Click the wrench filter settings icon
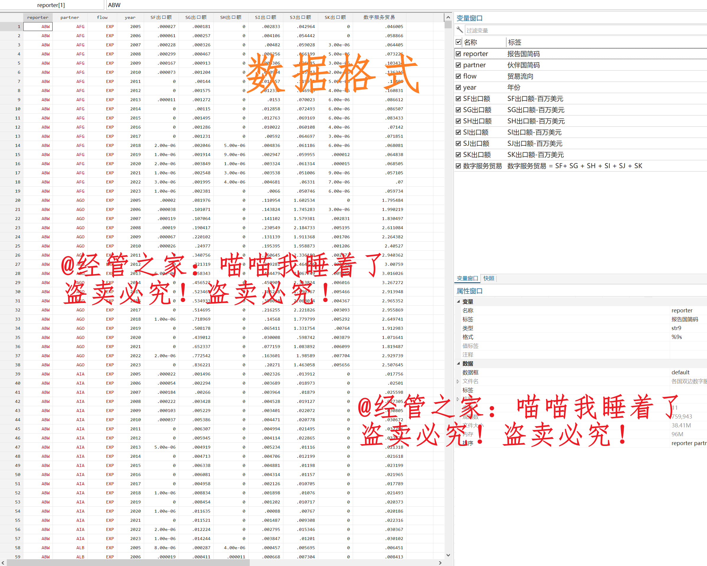The height and width of the screenshot is (566, 707). 460,30
